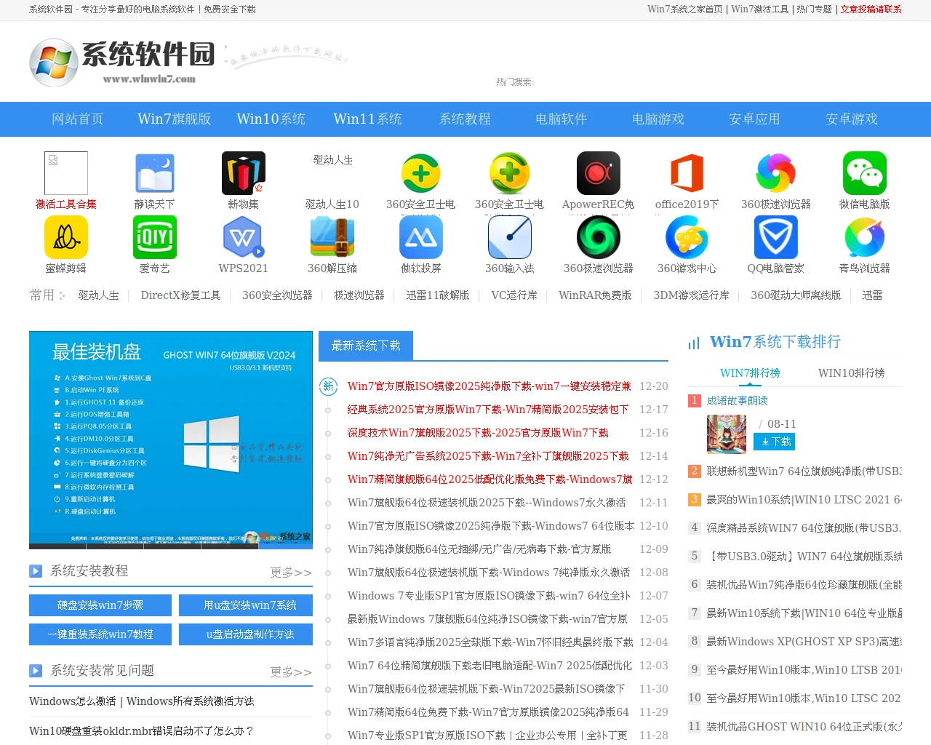931x745 pixels.
Task: Open 热门专题 top link
Action: 815,9
